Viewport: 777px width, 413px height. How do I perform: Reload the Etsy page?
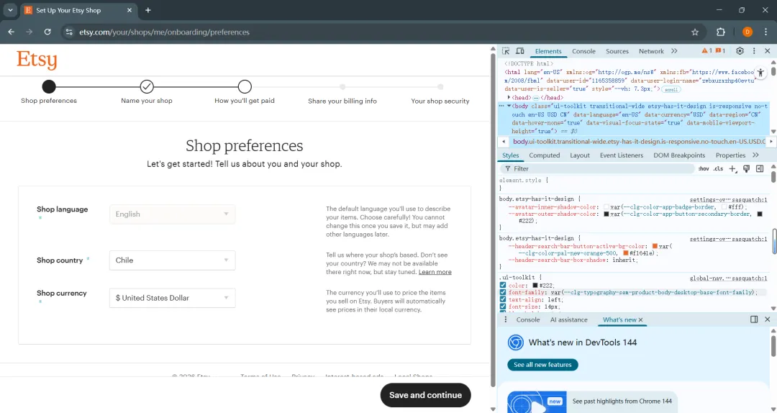tap(47, 32)
